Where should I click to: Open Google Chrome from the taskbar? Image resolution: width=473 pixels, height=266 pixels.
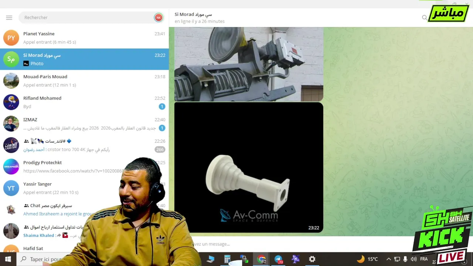point(262,259)
